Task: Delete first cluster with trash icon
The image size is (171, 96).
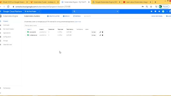Action: pyautogui.click(x=103, y=32)
